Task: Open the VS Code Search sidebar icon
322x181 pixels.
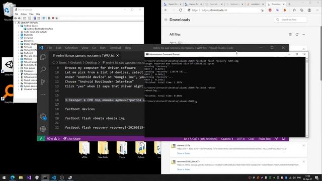Action: [43, 69]
